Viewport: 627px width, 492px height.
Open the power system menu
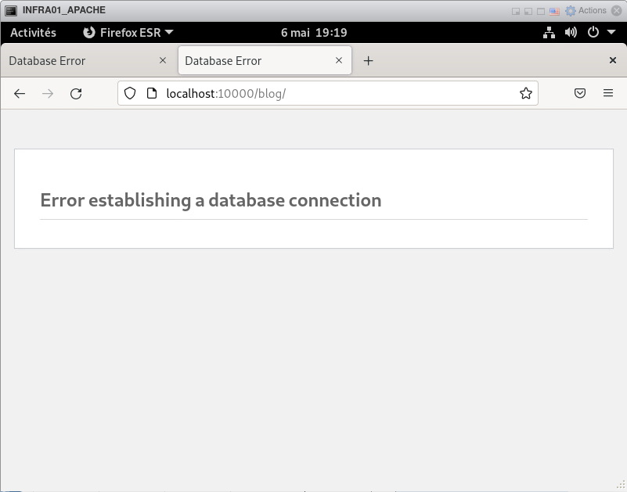[597, 33]
